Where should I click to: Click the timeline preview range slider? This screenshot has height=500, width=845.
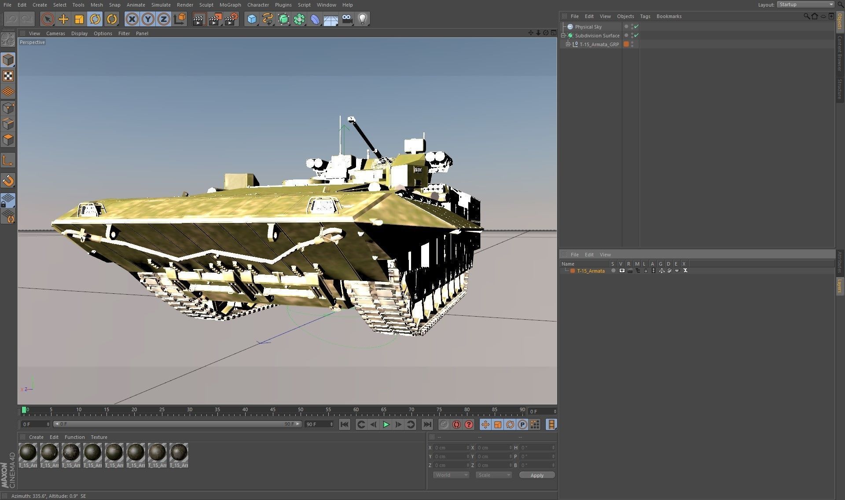pos(177,424)
